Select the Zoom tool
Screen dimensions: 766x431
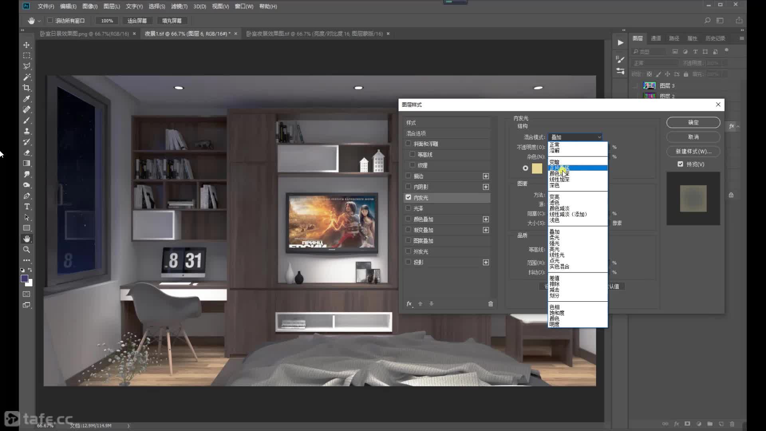point(27,250)
